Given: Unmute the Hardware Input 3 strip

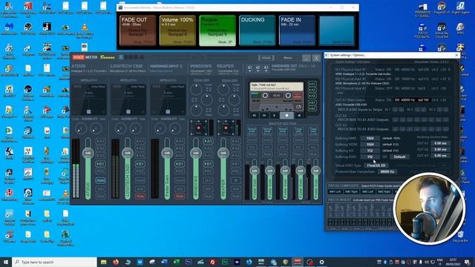Looking at the screenshot, I should (x=180, y=196).
